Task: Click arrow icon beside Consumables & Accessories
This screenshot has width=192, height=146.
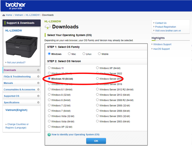Action: point(38,89)
